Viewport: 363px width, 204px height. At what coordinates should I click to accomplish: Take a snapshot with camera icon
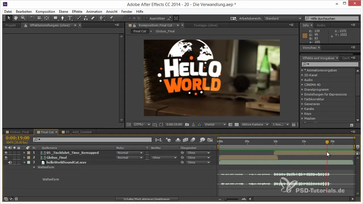point(187,124)
